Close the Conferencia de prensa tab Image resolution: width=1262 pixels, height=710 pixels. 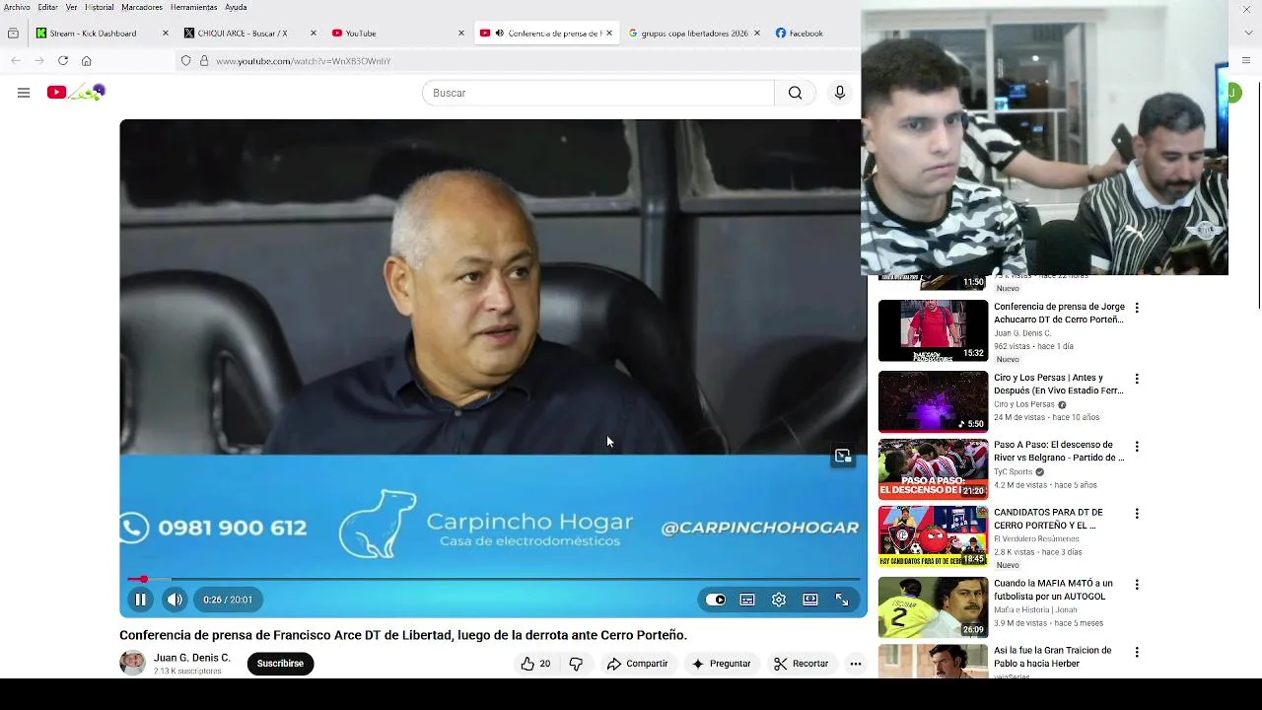[609, 33]
